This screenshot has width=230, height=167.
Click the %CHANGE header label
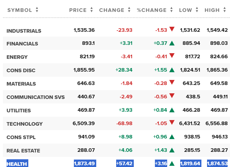(x=152, y=10)
